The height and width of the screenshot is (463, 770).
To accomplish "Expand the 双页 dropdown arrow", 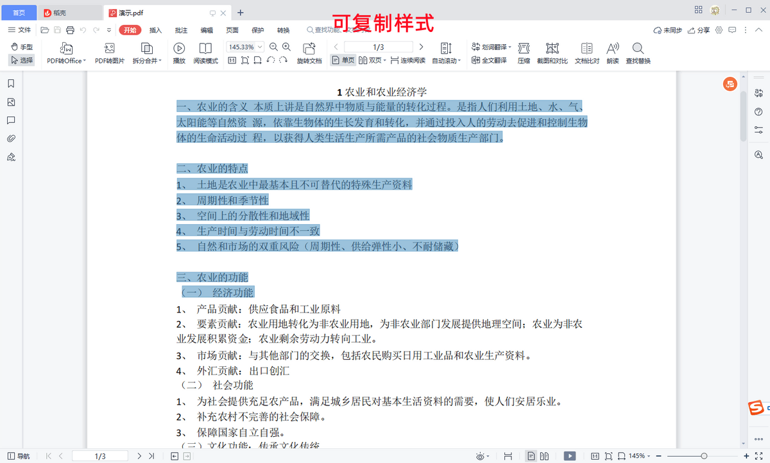I will (x=384, y=60).
